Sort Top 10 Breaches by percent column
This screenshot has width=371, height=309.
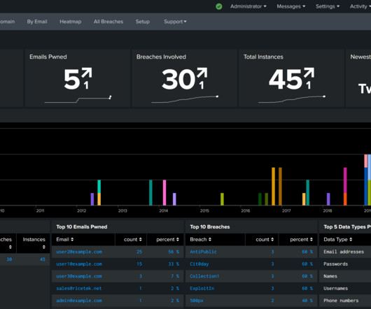point(302,240)
